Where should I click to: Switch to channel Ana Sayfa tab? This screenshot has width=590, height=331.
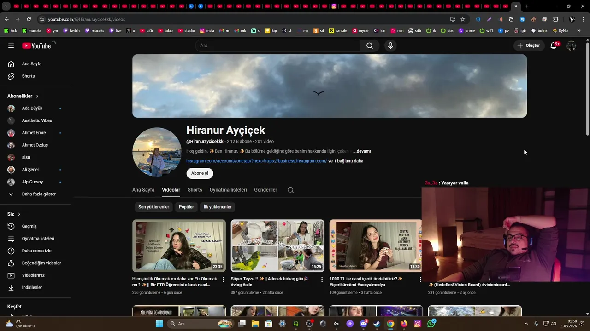pos(143,190)
